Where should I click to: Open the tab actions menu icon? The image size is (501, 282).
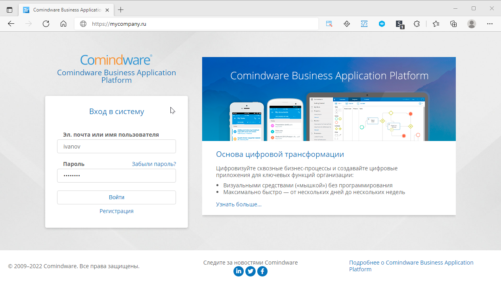point(10,10)
